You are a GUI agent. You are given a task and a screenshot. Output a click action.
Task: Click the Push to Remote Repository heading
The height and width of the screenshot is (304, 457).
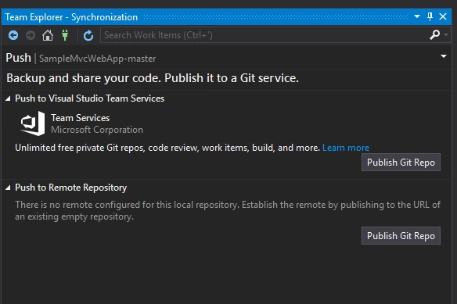click(x=71, y=188)
